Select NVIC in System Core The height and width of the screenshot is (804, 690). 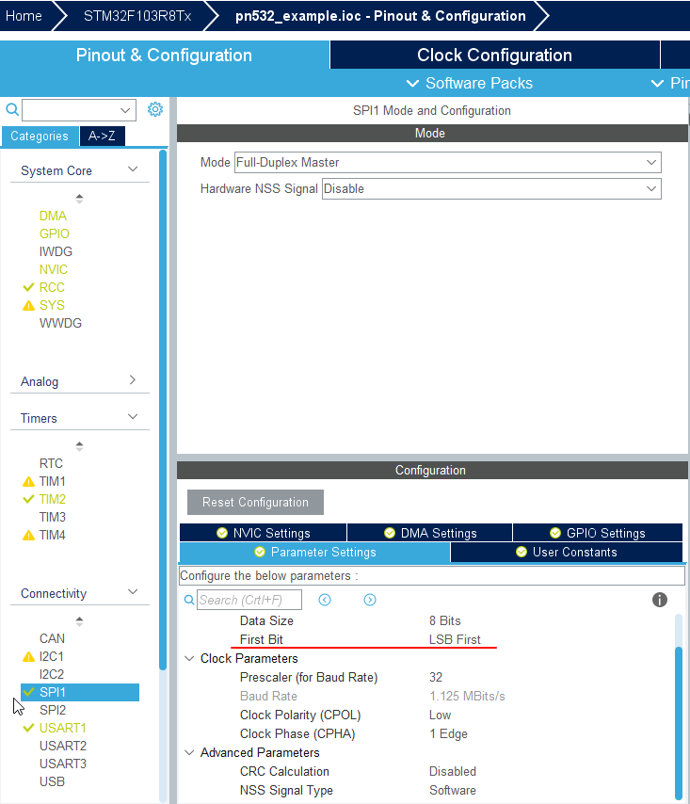(x=54, y=269)
